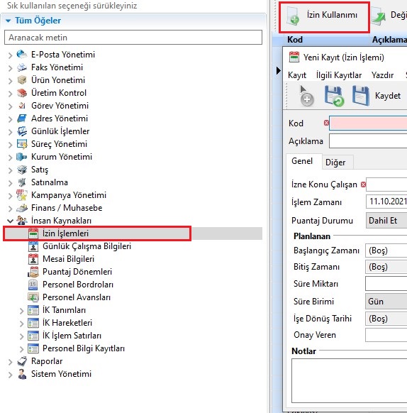Click the İzin Kullanımı toolbar icon
Screen dimensions: 407x413
[x=293, y=16]
